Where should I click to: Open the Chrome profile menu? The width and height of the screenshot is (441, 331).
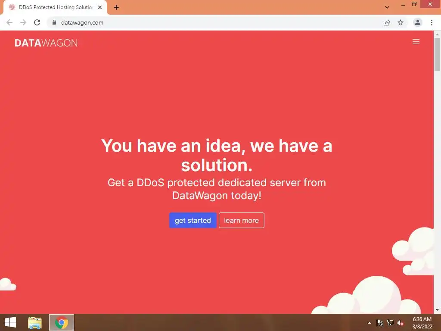pyautogui.click(x=417, y=22)
